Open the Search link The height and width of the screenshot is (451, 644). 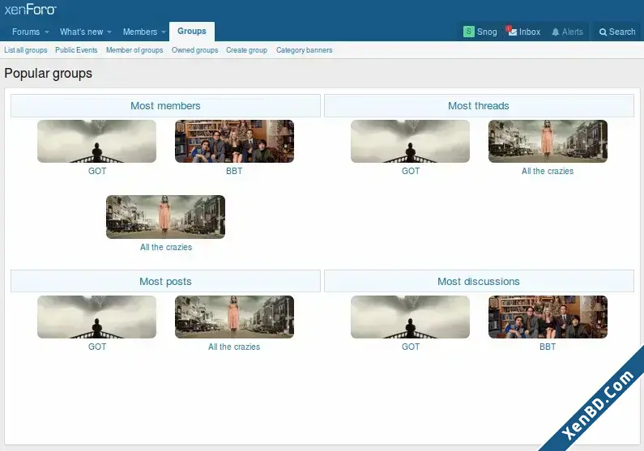pos(622,32)
